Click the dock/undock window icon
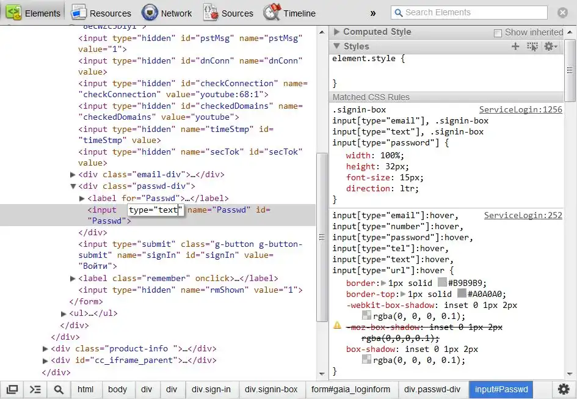This screenshot has width=577, height=399. (12, 389)
